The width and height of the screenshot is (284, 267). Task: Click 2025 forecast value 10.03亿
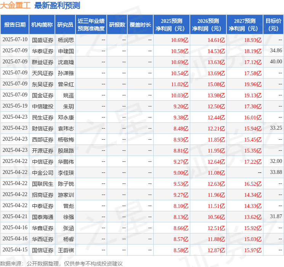click(180, 95)
